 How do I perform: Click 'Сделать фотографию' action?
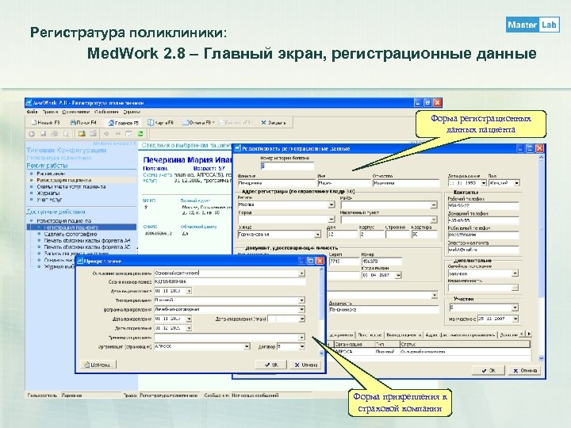click(71, 234)
